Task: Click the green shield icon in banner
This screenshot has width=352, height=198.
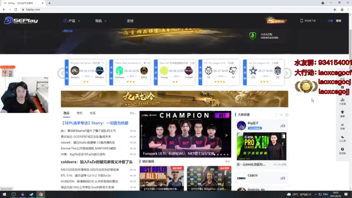Action: pyautogui.click(x=253, y=36)
